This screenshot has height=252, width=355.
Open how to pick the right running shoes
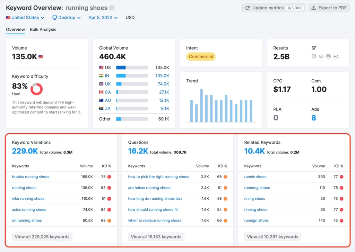[x=158, y=177]
